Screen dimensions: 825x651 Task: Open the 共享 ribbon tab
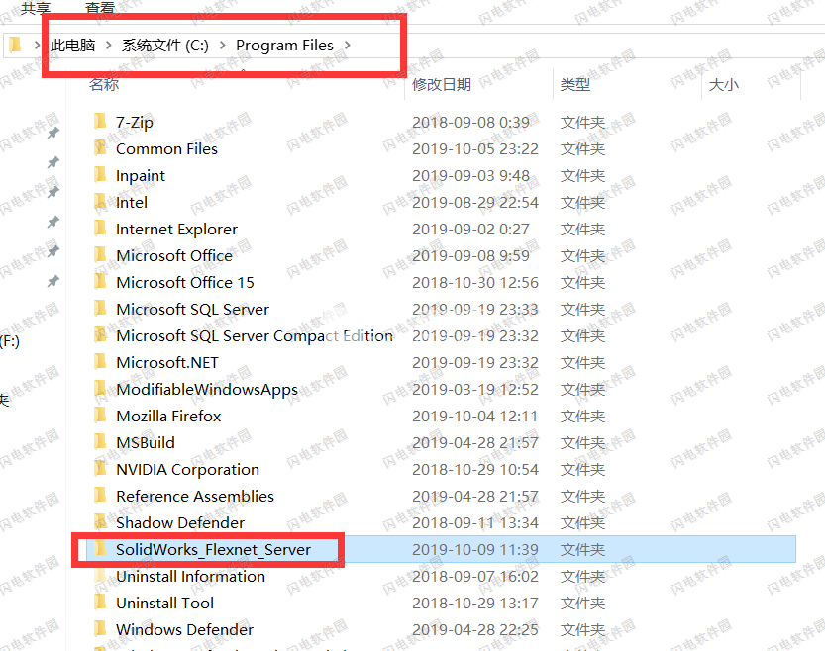tap(36, 7)
